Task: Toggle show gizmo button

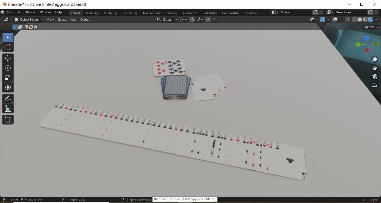Action: (x=322, y=19)
